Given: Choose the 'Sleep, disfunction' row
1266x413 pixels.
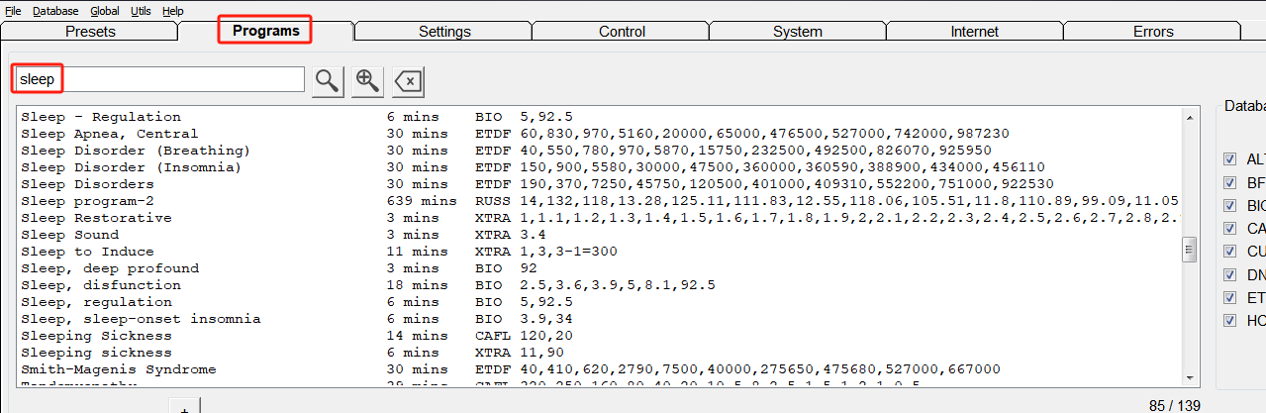Looking at the screenshot, I should (599, 285).
